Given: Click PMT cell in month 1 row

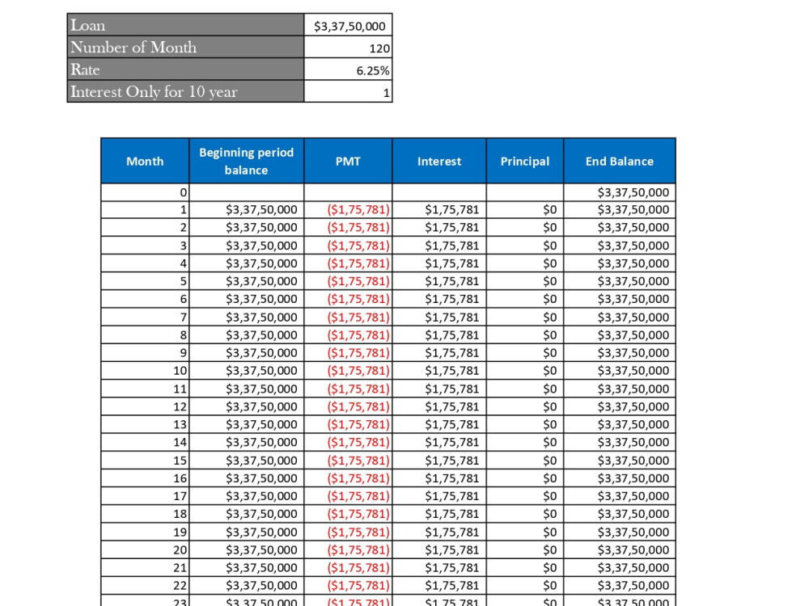Looking at the screenshot, I should coord(348,210).
